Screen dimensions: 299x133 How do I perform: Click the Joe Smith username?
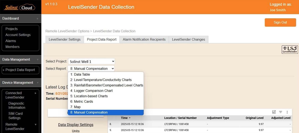[x=278, y=10]
